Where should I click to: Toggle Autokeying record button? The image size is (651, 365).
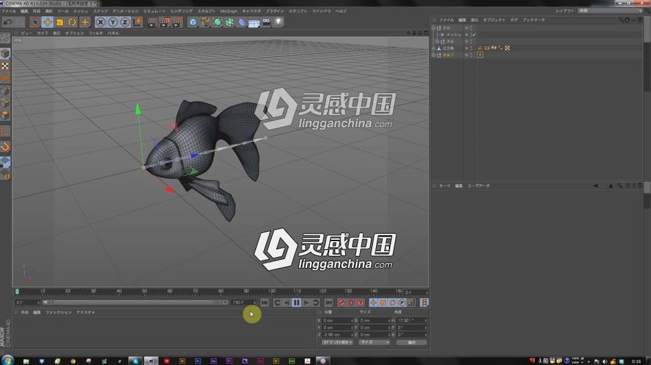(351, 303)
